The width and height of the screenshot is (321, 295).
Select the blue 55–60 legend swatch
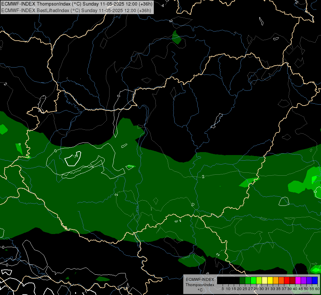[315, 281]
